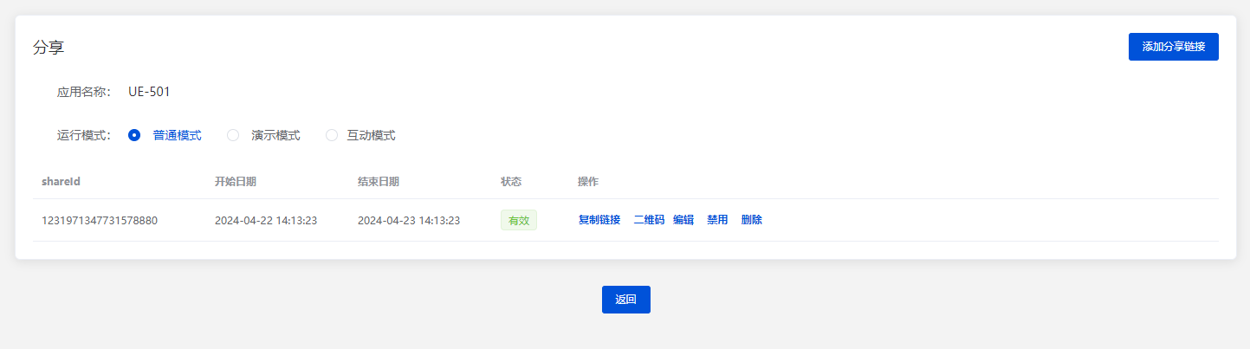1250x349 pixels.
Task: Click the 添加分享链接 button
Action: coord(1173,47)
